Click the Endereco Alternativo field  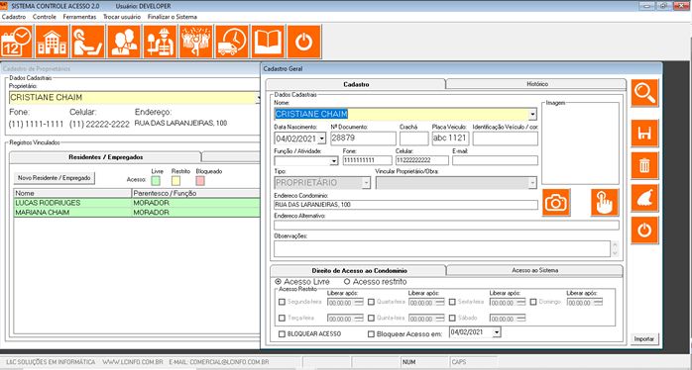[x=446, y=226]
